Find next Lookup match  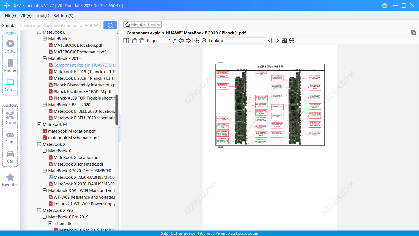[277, 40]
